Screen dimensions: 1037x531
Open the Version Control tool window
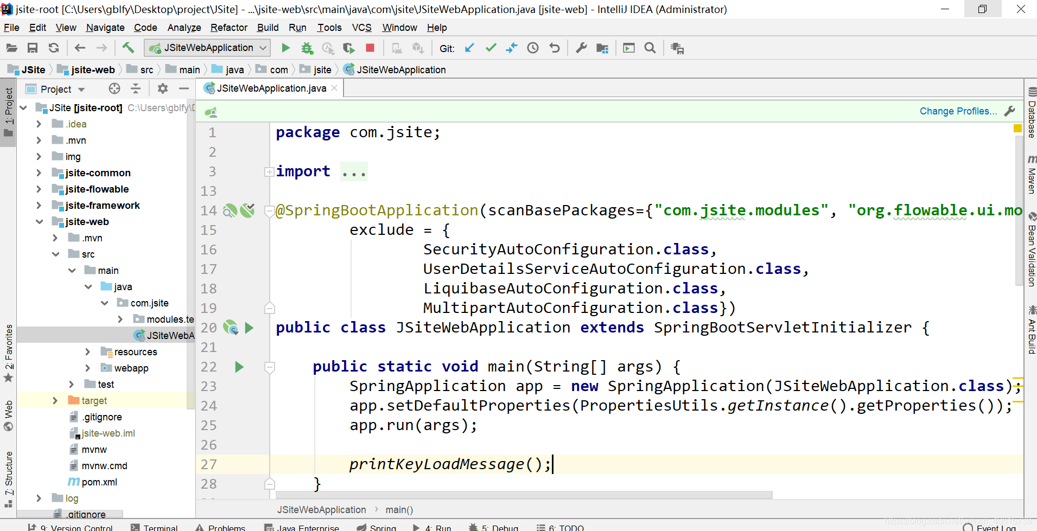tap(70, 527)
